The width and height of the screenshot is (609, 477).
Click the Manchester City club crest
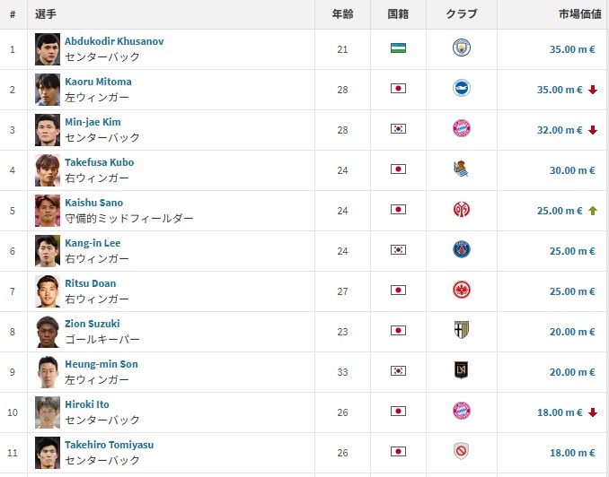(x=462, y=48)
